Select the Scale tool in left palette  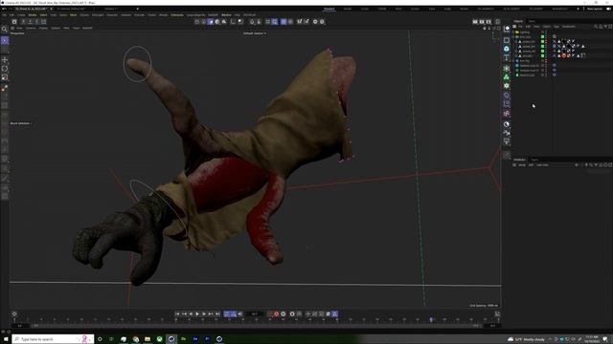pos(5,77)
